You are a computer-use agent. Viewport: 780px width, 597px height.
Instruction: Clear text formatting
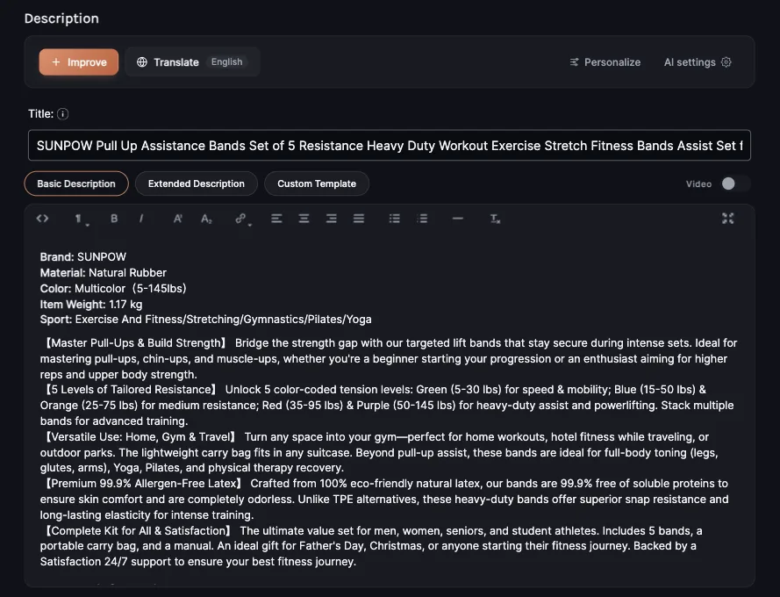coord(495,219)
